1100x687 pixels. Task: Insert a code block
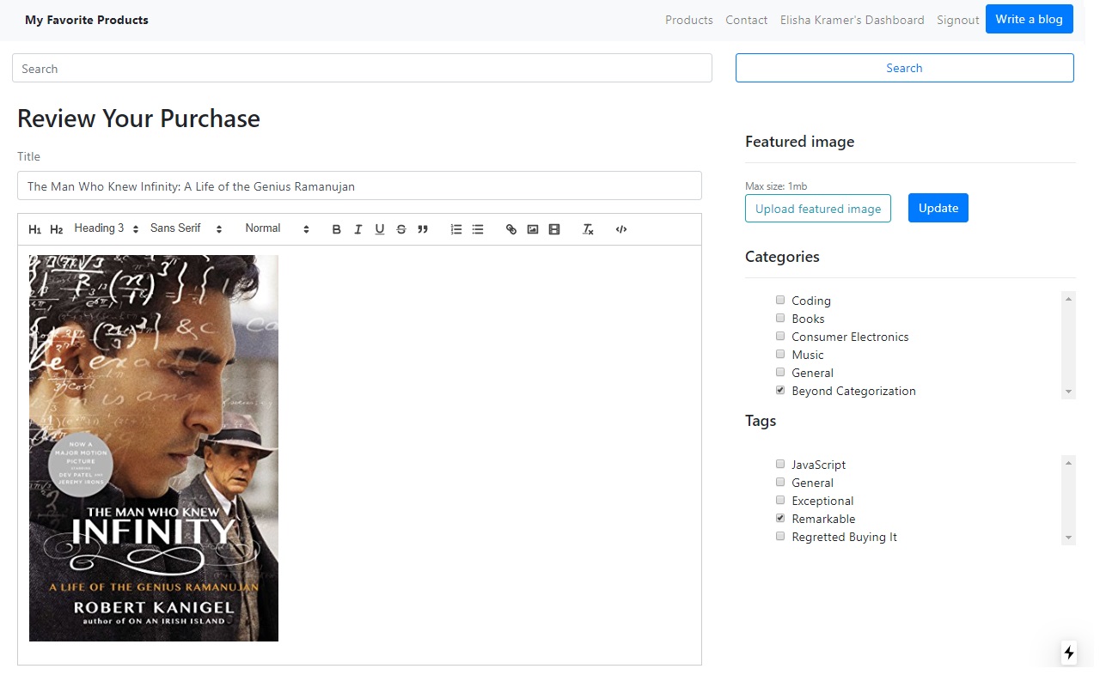[x=621, y=229]
